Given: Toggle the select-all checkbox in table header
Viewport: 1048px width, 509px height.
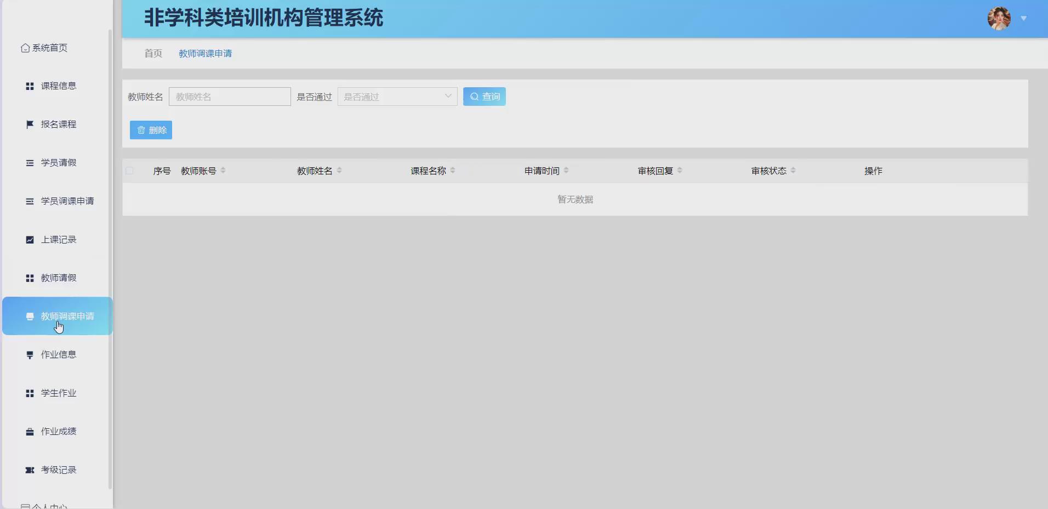Looking at the screenshot, I should coord(129,171).
